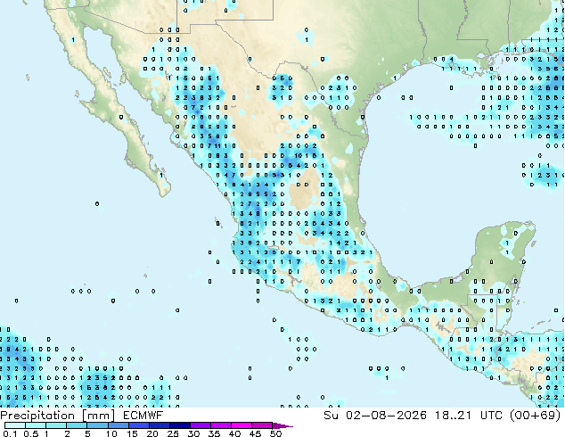The image size is (565, 437).
Task: Click the "50" legend scale value
Action: (275, 433)
